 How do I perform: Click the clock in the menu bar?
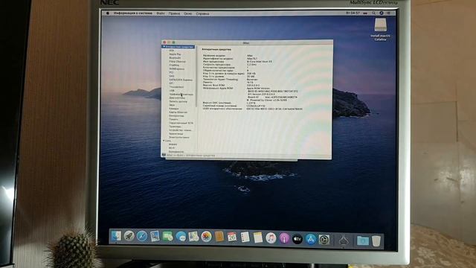click(x=353, y=13)
